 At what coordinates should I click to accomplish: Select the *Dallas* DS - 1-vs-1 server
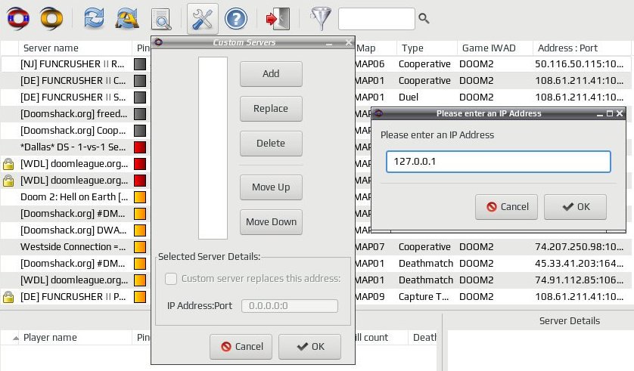(73, 147)
